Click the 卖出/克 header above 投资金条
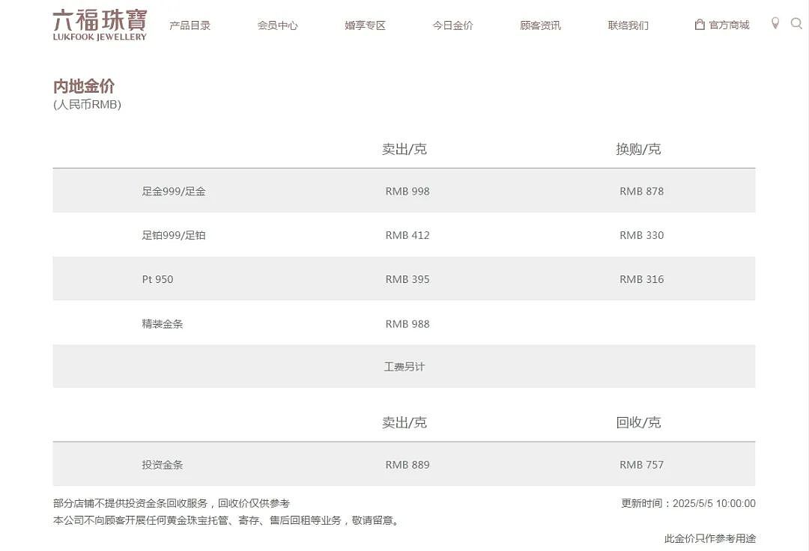Image resolution: width=809 pixels, height=551 pixels. click(x=404, y=423)
